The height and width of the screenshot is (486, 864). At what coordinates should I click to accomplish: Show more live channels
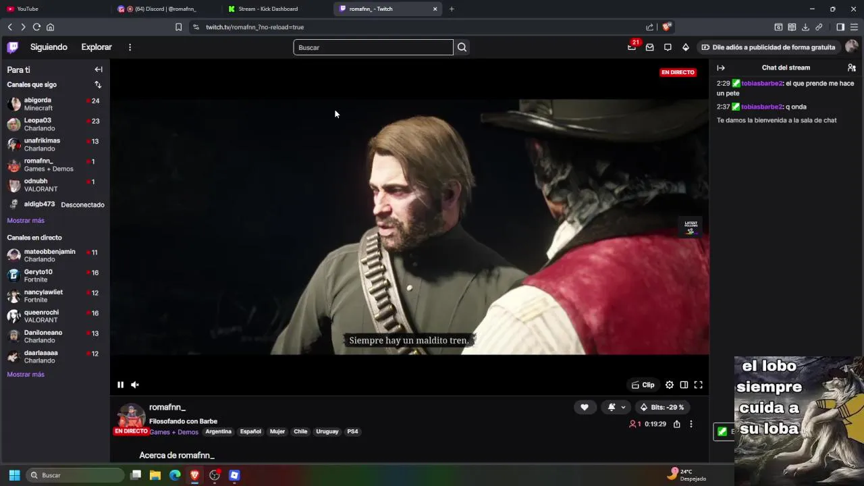click(26, 375)
